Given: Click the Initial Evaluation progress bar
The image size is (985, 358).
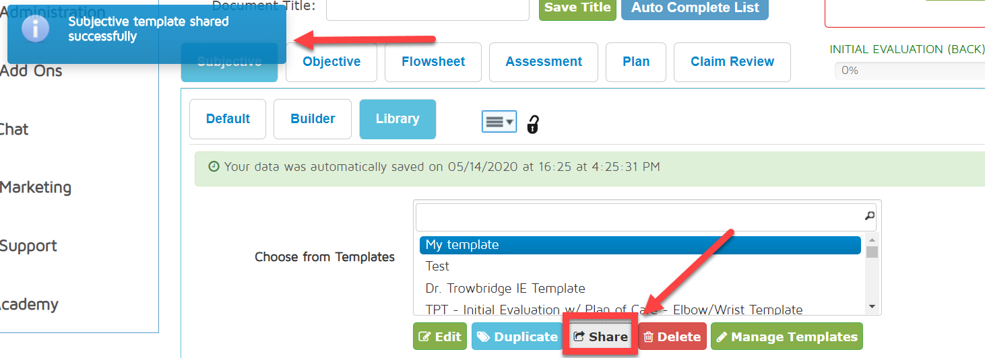Looking at the screenshot, I should (910, 71).
